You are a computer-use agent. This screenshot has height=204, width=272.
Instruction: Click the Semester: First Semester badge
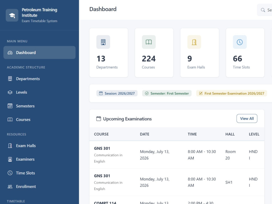(167, 93)
